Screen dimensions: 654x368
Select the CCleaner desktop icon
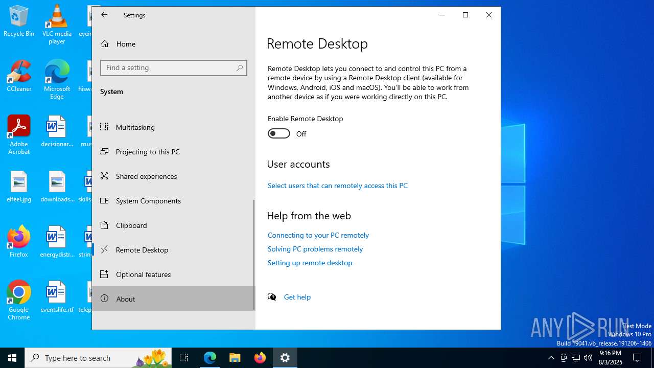(x=19, y=76)
